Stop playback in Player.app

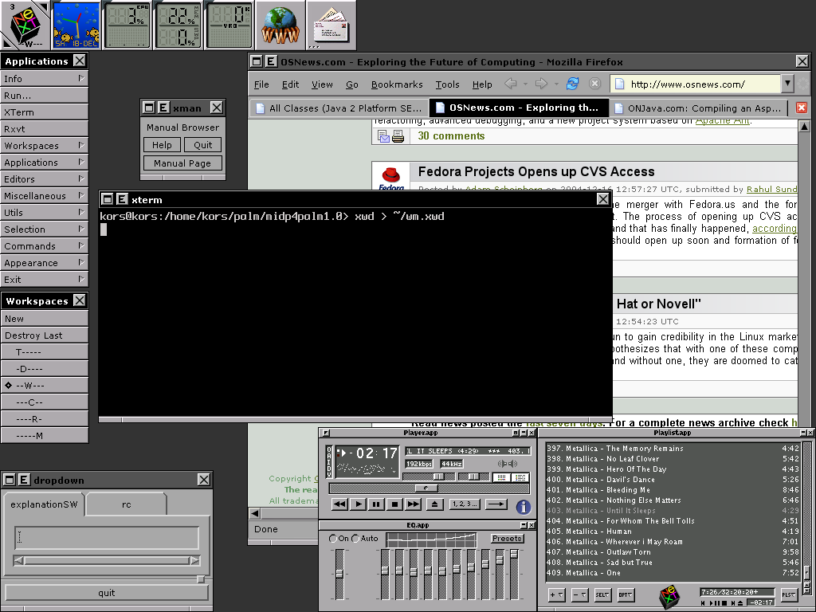(x=394, y=504)
